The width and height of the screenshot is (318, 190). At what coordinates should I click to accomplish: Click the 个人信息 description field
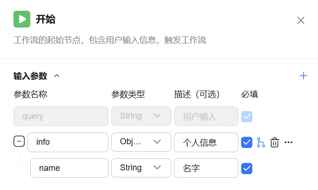point(206,142)
